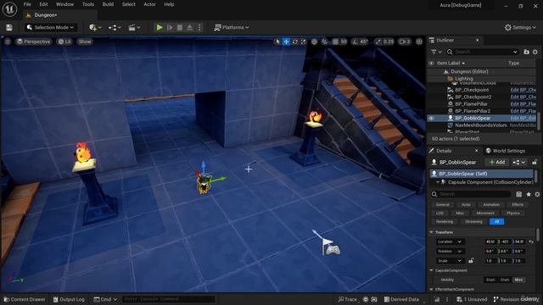Viewport: 543px width, 305px height.
Task: Click the Outliner search field
Action: [x=483, y=52]
